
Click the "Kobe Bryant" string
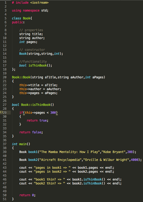tap(113, 152)
